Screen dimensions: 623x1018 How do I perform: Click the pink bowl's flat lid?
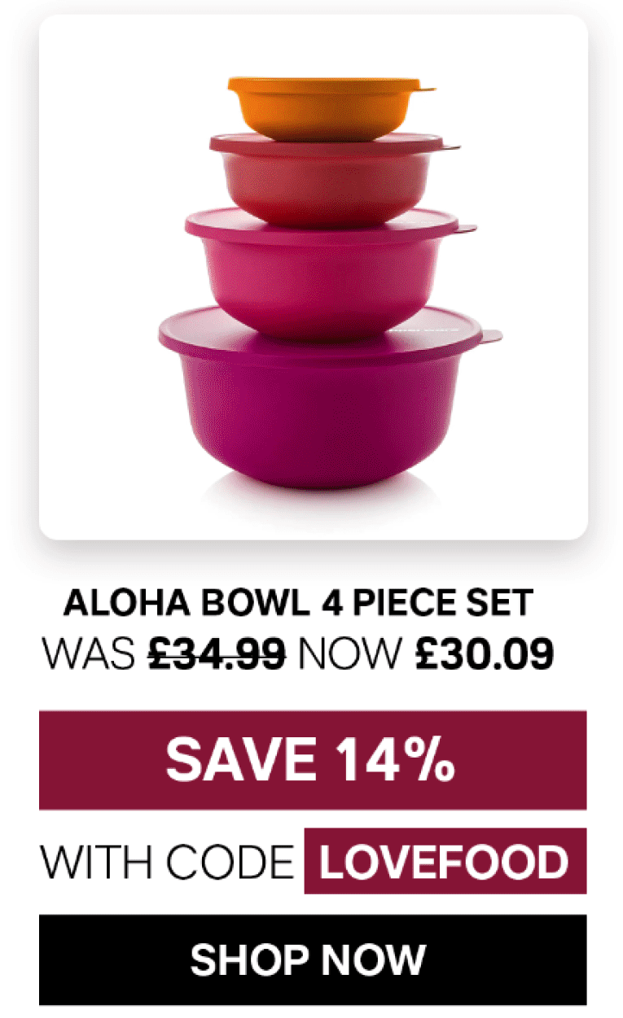(326, 222)
